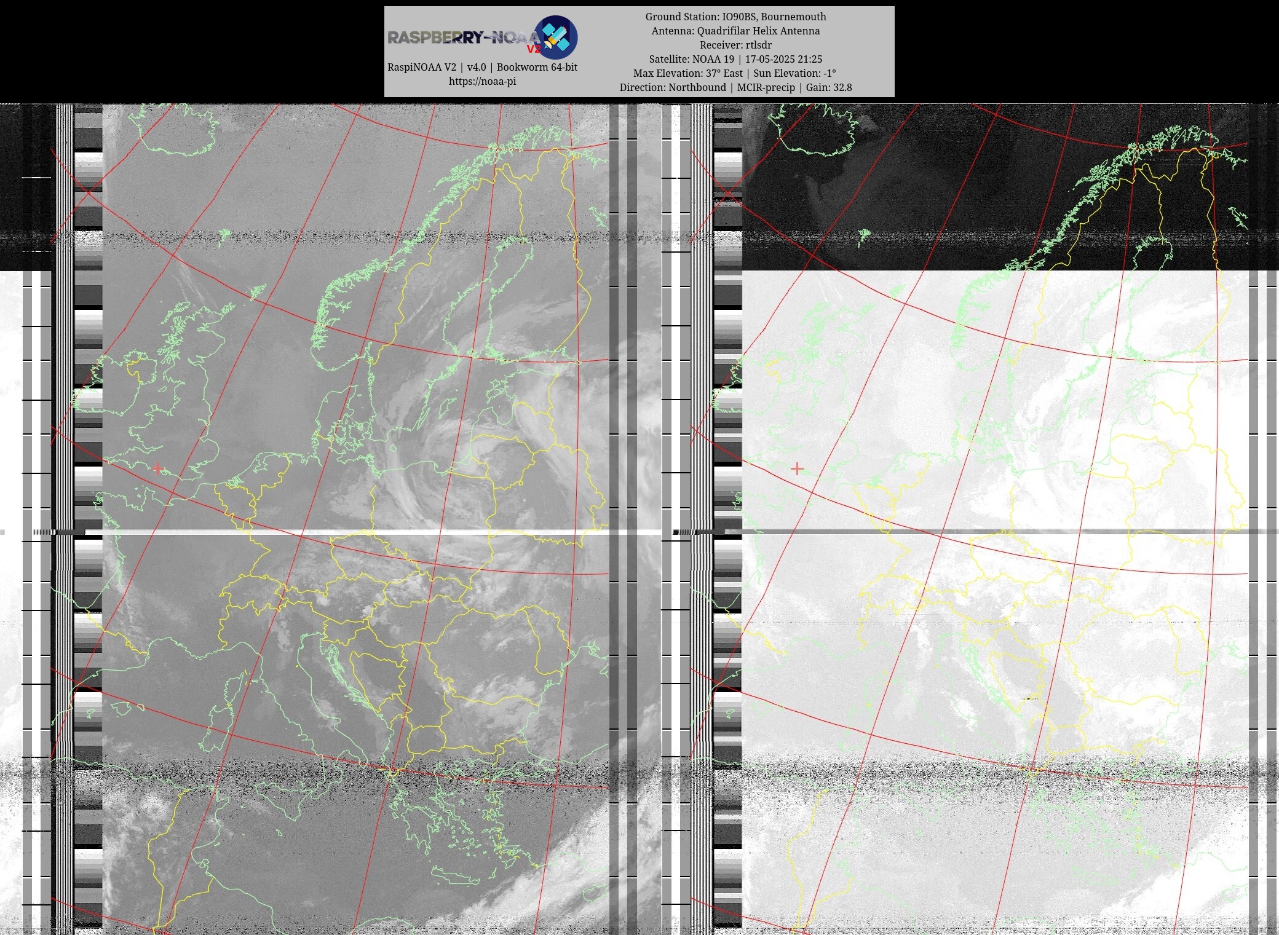Click the right brighter satellite image of Europe

pyautogui.click(x=995, y=519)
